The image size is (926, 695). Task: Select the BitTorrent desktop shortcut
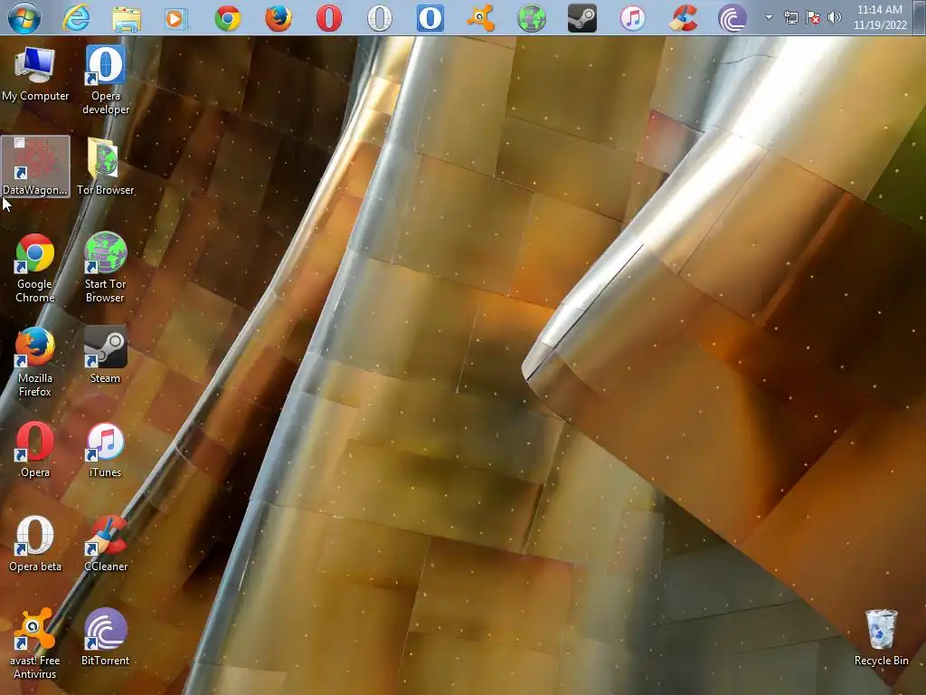[x=105, y=637]
